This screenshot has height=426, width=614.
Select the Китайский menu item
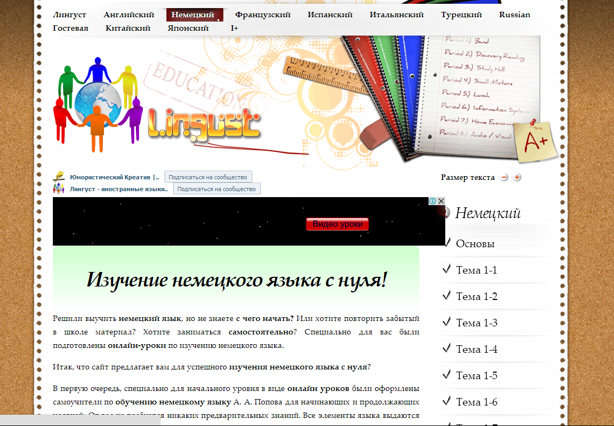tap(128, 28)
